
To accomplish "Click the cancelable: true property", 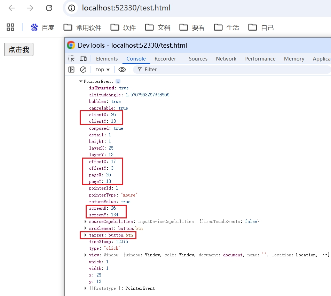I will point(109,108).
